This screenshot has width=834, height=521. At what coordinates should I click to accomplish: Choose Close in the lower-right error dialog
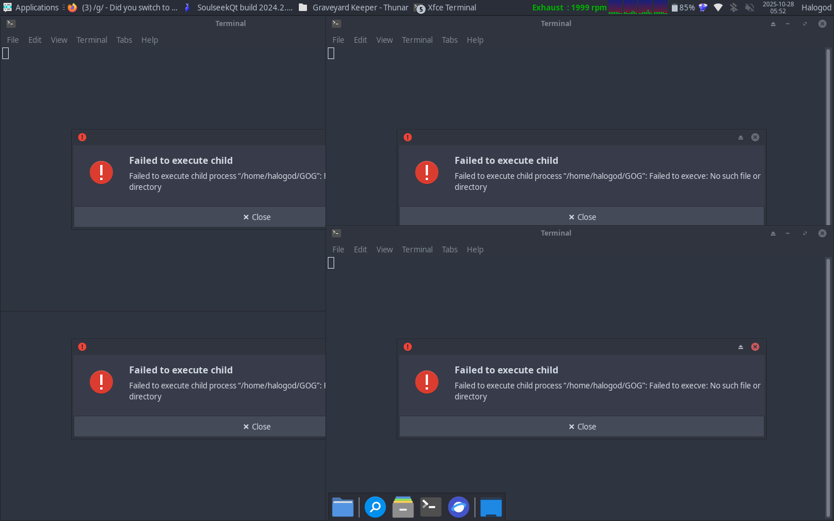[581, 427]
